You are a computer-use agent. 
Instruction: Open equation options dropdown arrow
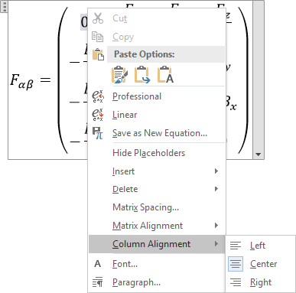[258, 155]
